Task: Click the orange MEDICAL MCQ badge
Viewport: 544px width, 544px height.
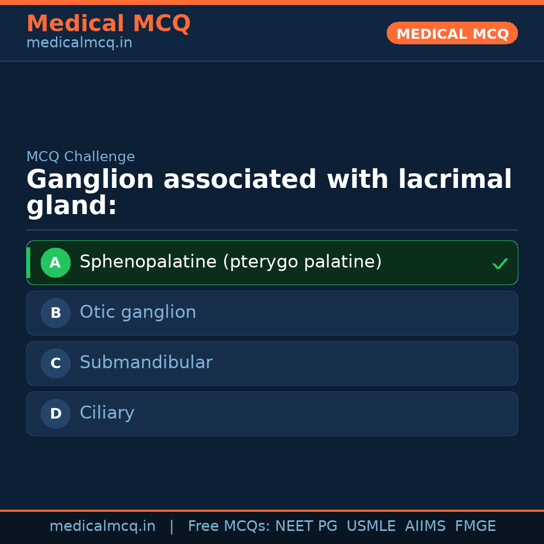Action: click(x=452, y=34)
